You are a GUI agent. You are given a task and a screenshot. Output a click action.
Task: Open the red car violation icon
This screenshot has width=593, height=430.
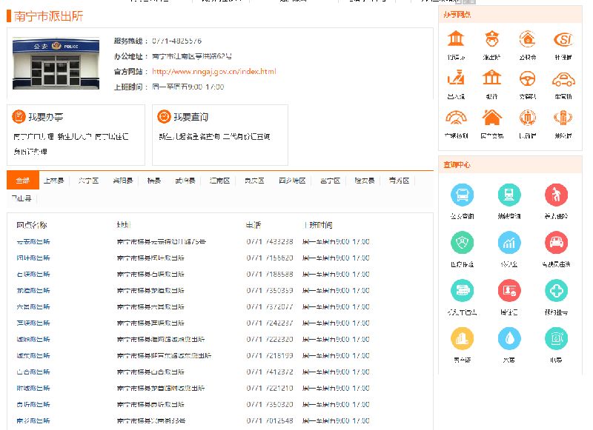click(556, 243)
